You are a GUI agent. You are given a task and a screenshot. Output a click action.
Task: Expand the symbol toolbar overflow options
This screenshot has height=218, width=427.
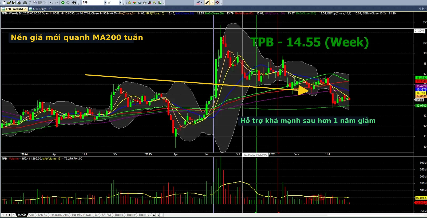point(124,3)
